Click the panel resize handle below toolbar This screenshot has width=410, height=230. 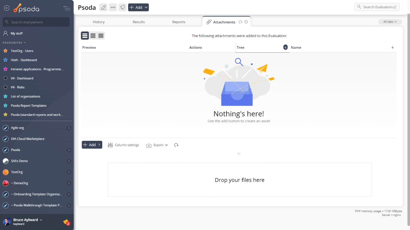pos(239,154)
